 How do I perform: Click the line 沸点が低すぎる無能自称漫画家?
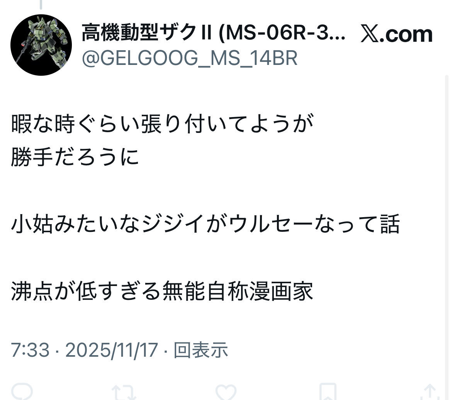[162, 291]
